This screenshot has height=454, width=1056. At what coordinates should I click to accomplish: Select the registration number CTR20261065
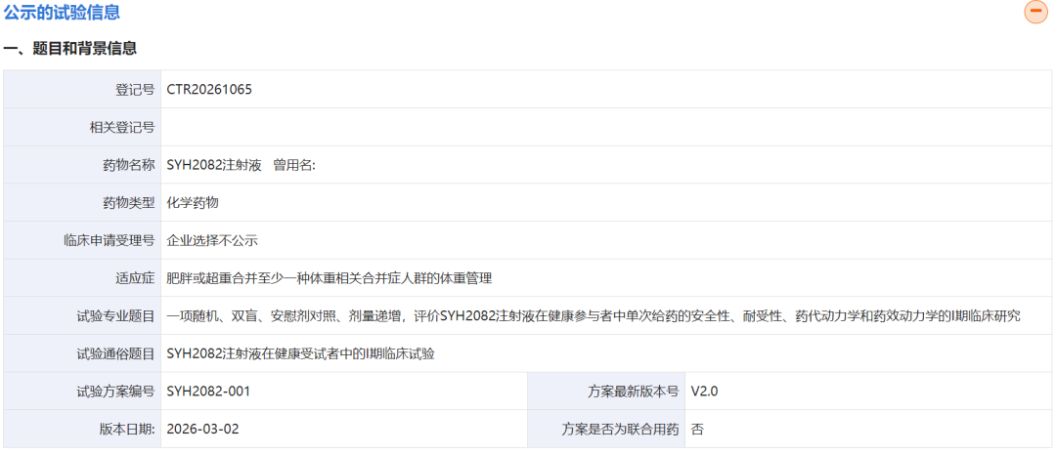click(x=209, y=89)
